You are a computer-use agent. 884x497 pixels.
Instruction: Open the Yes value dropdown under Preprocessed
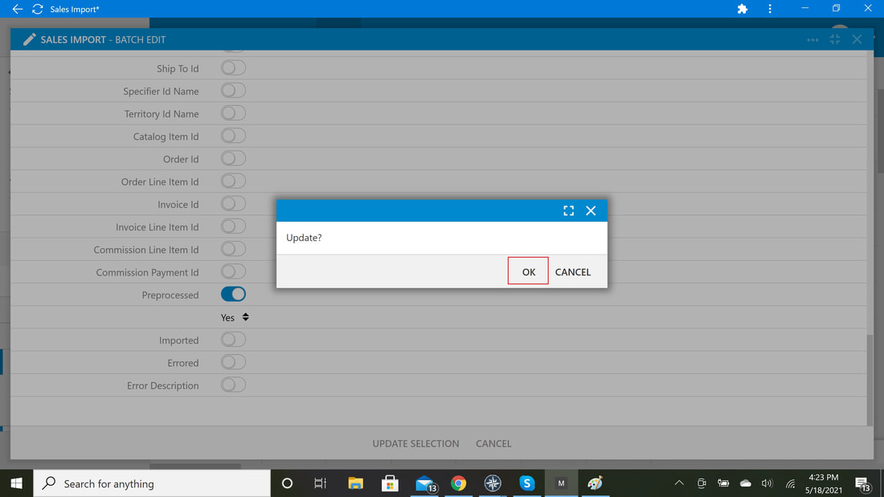point(235,317)
